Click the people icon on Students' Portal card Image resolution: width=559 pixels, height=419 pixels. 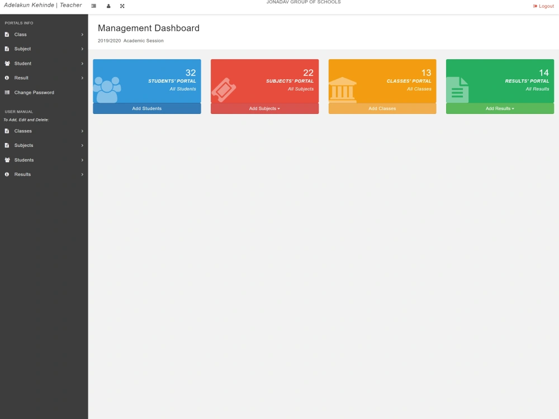[107, 90]
